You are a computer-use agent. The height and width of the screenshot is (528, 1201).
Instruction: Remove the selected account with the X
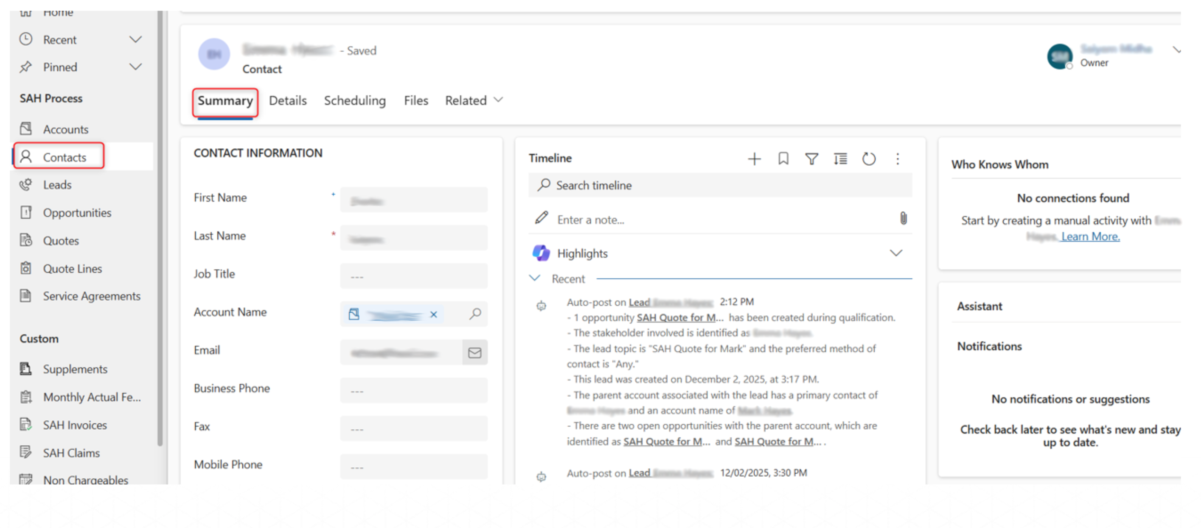pyautogui.click(x=433, y=315)
